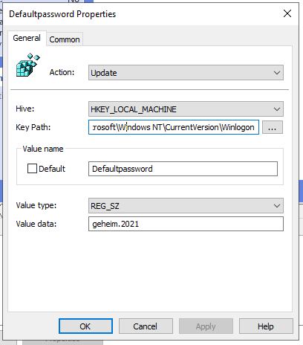The image size is (303, 345).
Task: Click the Value type label
Action: click(36, 205)
